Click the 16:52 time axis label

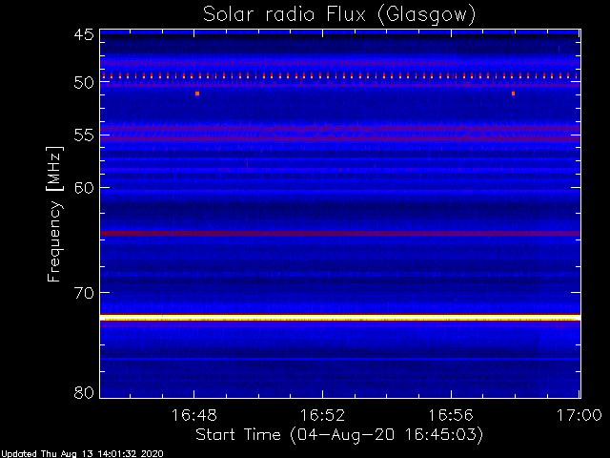coord(322,416)
